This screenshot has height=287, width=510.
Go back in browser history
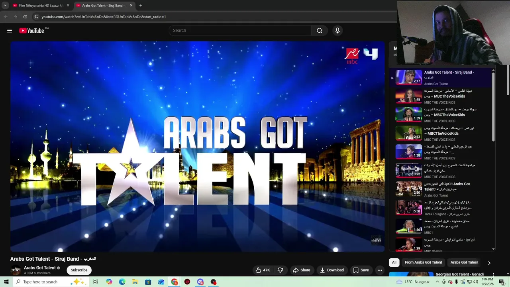coord(6,17)
